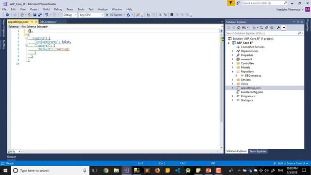Screen dimensions: 311x175
Task: Save the current file with Save icon
Action: (35, 15)
